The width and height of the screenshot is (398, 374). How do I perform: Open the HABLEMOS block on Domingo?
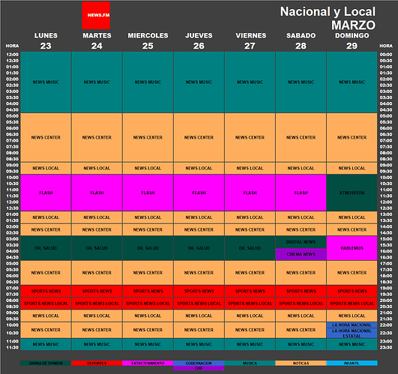coord(352,248)
